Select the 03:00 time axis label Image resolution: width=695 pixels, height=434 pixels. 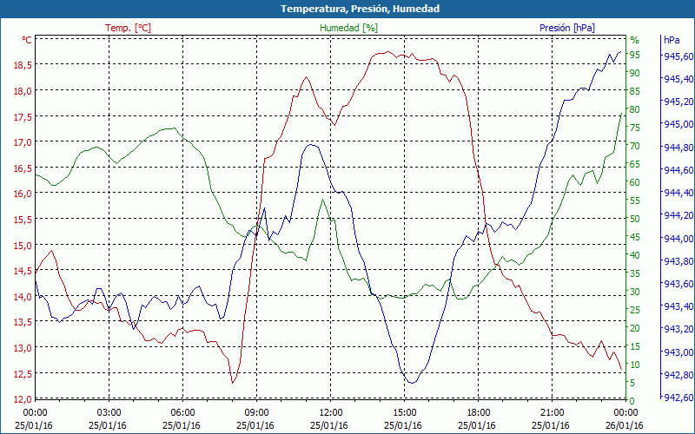109,413
